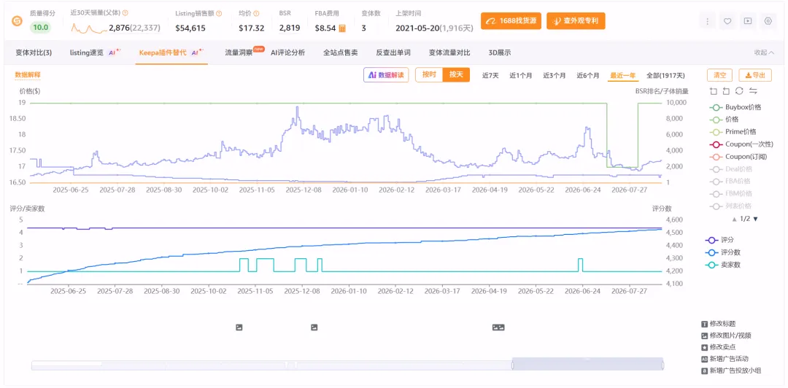Click image-change marker near 2025-12-08
The height and width of the screenshot is (388, 788).
click(314, 327)
